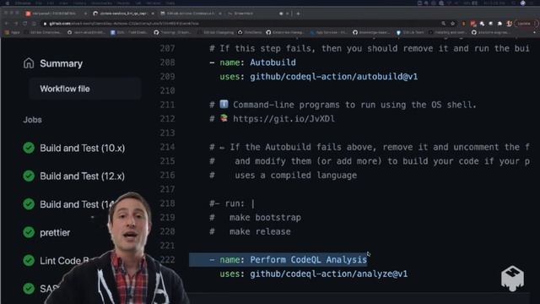Click the github/codeql-action/autobuild@v1 text
This screenshot has width=540, height=304.
point(334,77)
